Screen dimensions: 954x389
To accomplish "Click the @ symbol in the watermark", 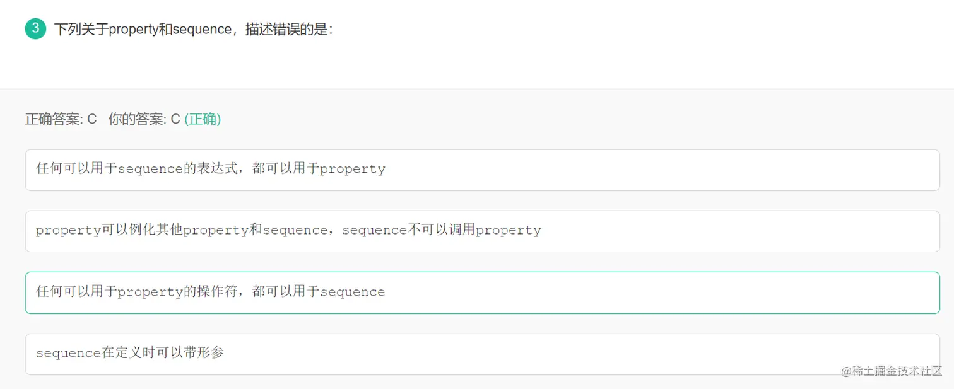I will coord(847,371).
